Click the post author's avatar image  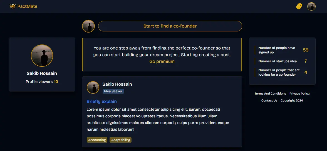coord(93,87)
